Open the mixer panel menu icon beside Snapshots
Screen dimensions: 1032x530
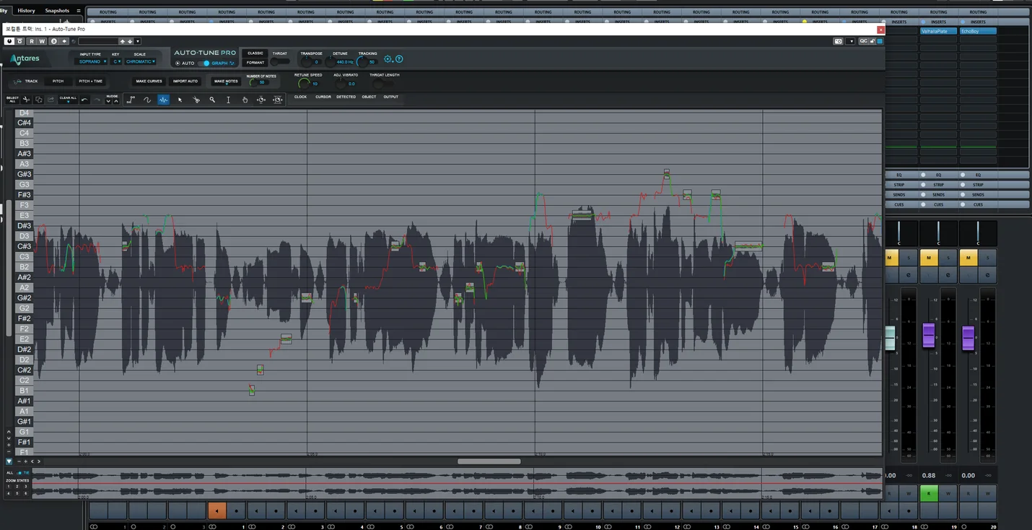click(79, 11)
